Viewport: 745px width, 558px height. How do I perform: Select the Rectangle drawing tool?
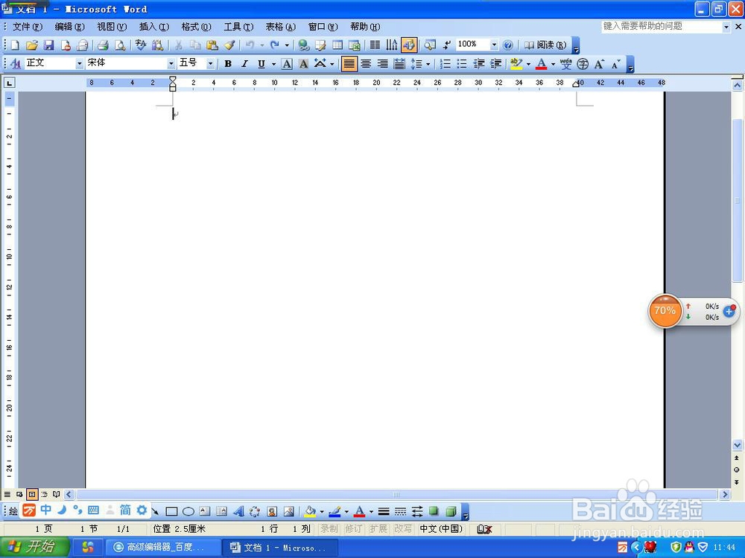tap(171, 512)
